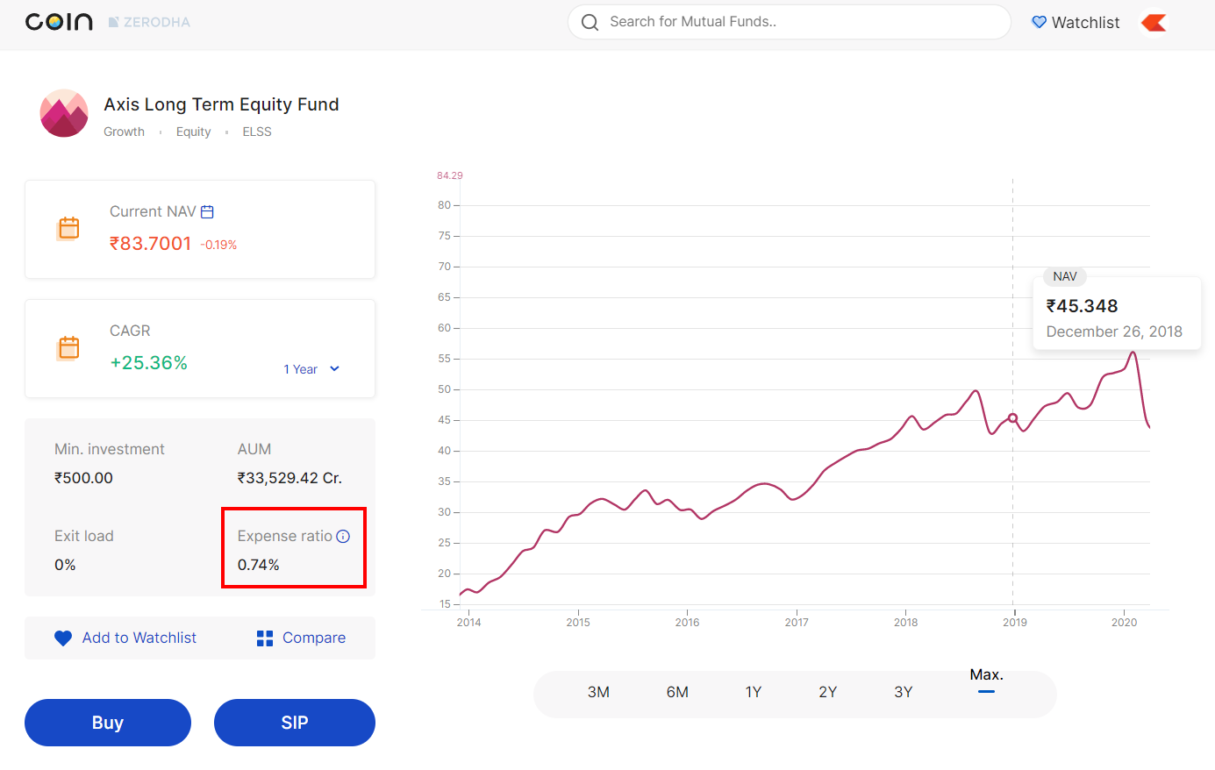Click the chart data point marker near 2019

pos(1013,418)
